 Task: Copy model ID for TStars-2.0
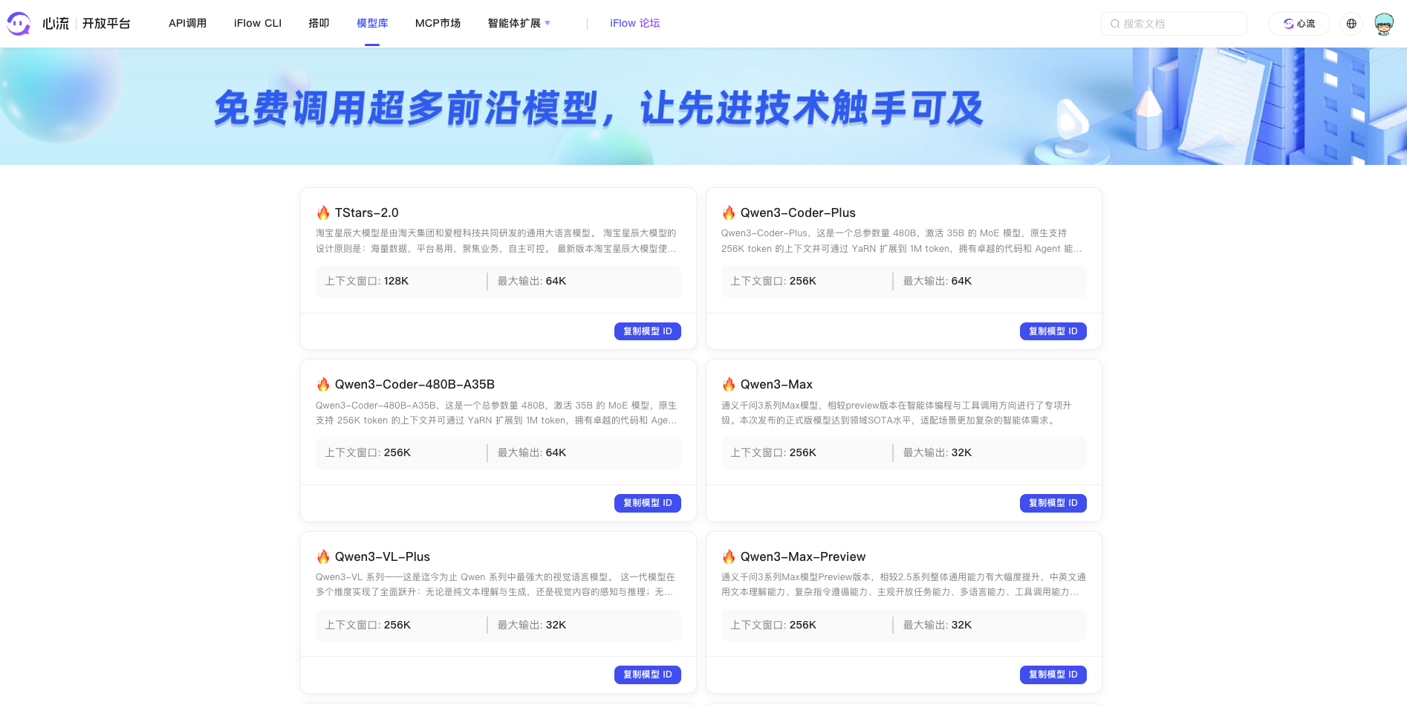pyautogui.click(x=647, y=331)
